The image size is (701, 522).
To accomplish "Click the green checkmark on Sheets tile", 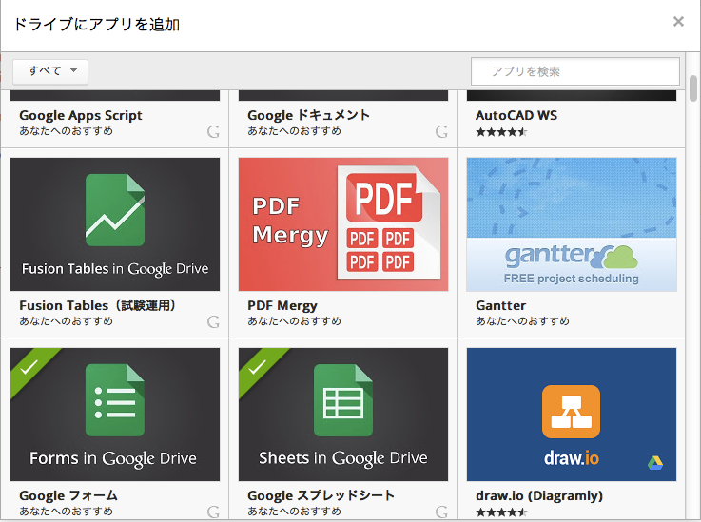I will coord(258,367).
